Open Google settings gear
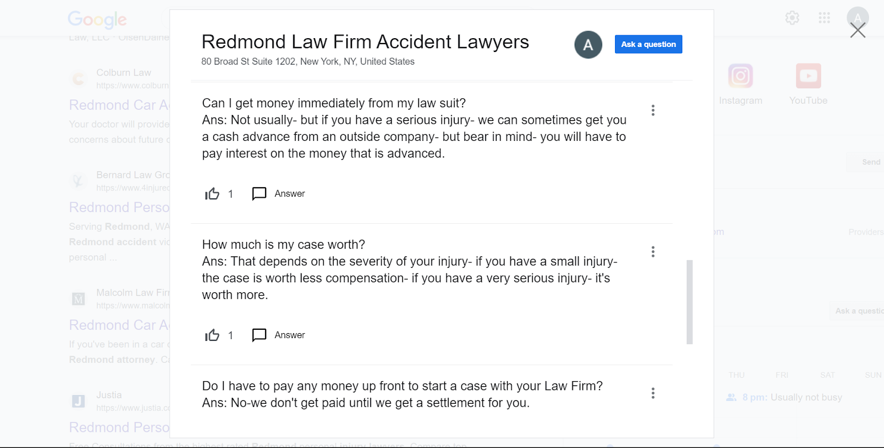Image resolution: width=884 pixels, height=448 pixels. coord(792,18)
